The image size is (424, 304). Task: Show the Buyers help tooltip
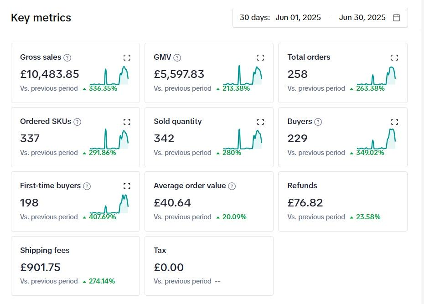tap(318, 122)
